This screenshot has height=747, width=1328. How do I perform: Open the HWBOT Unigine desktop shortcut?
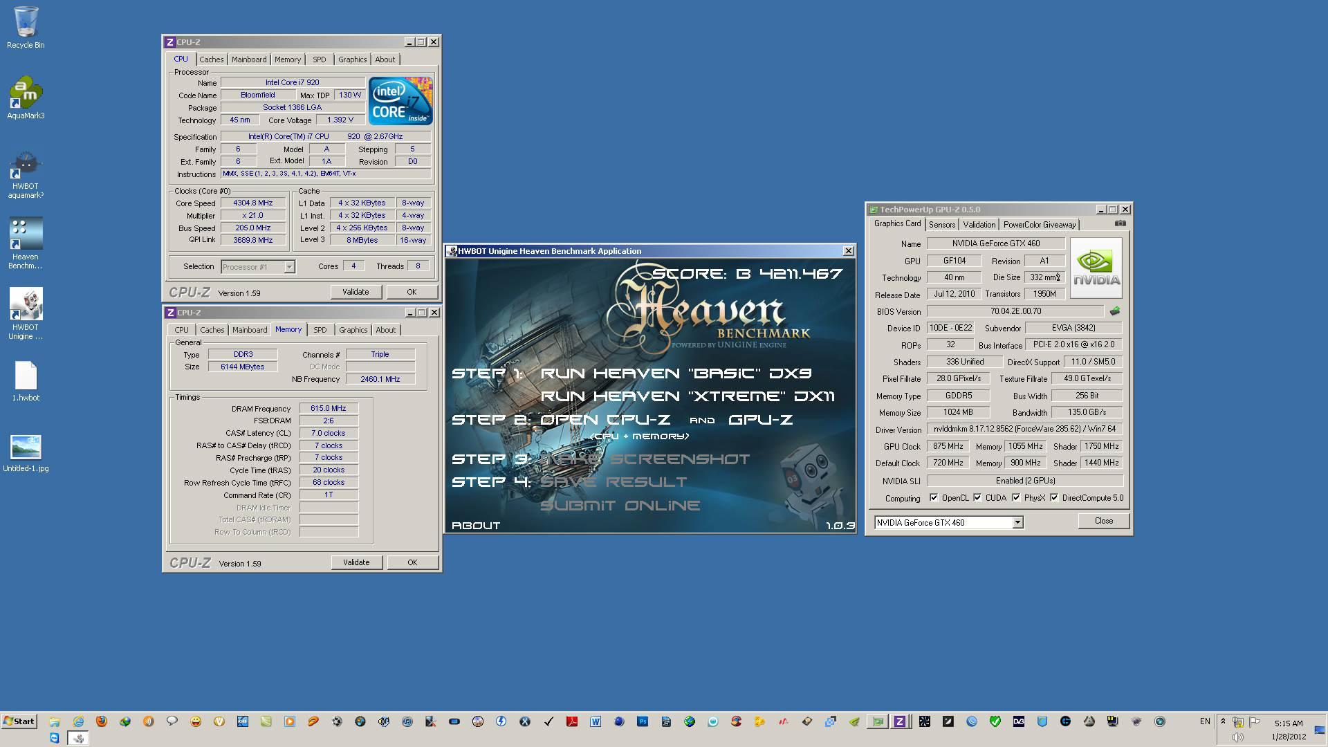26,313
